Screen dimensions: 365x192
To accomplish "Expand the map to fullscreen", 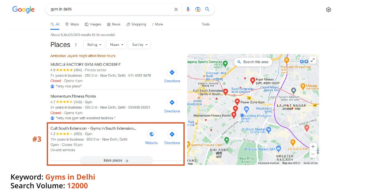I will pos(313,60).
